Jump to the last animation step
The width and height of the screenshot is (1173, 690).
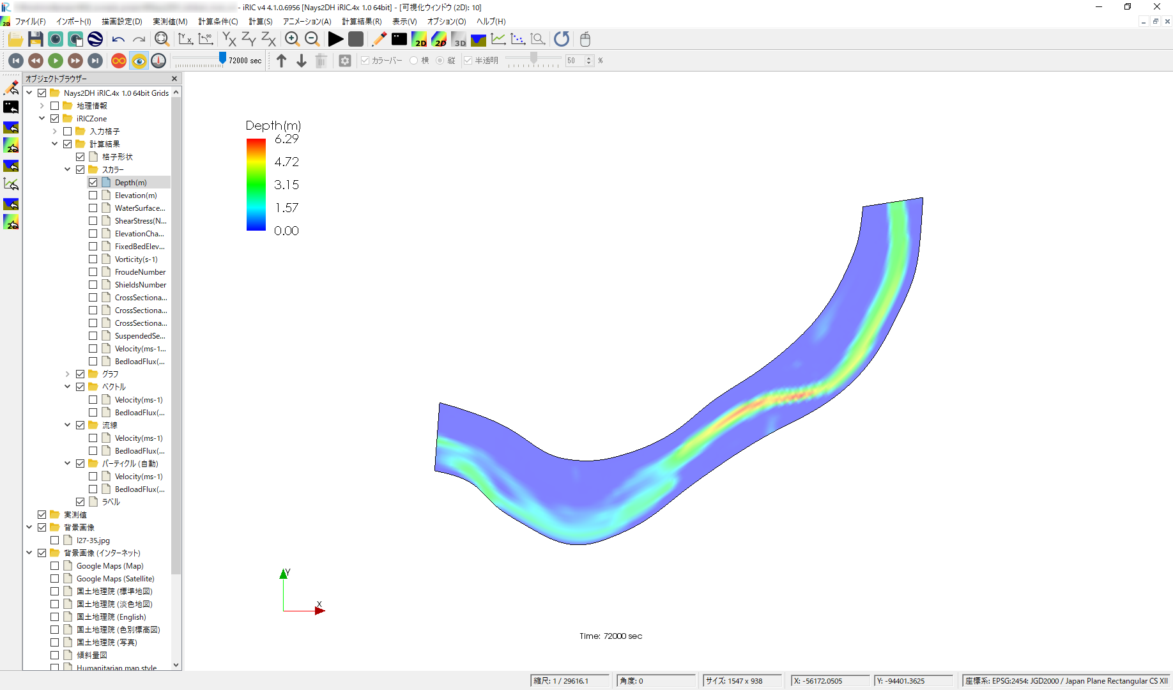(95, 61)
